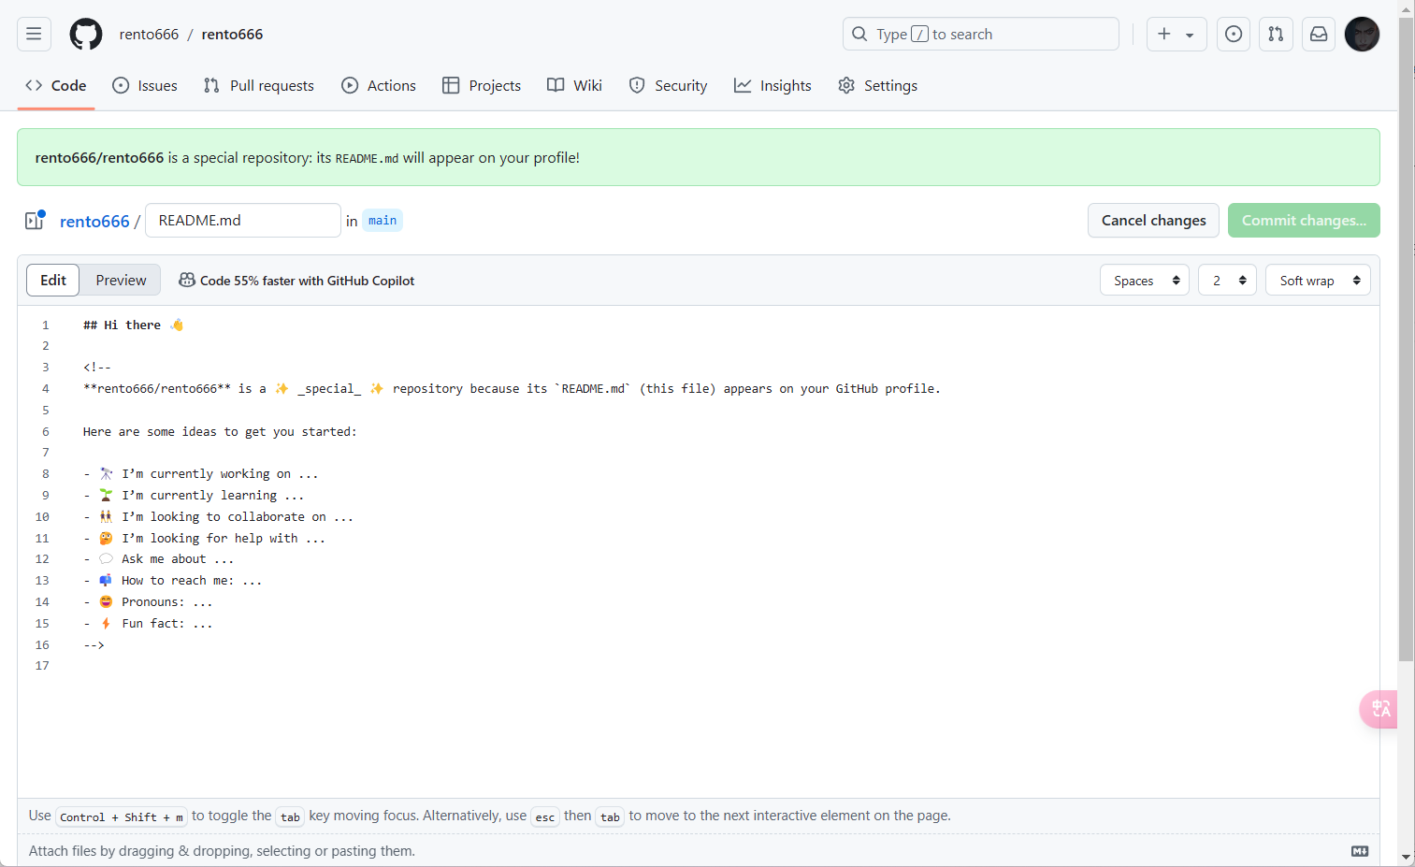Click the Markdown supported icon at bottom
This screenshot has width=1415, height=867.
1360,851
